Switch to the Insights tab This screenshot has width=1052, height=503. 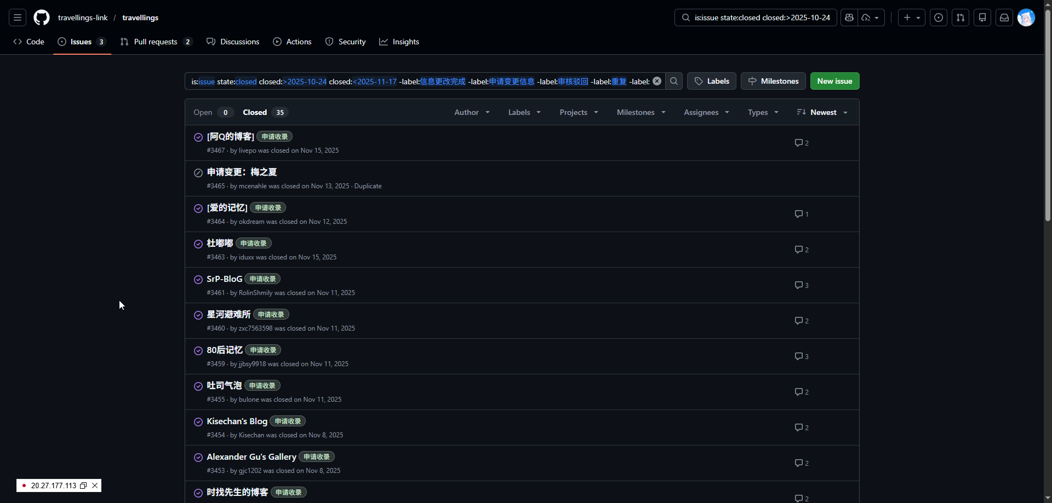[399, 42]
